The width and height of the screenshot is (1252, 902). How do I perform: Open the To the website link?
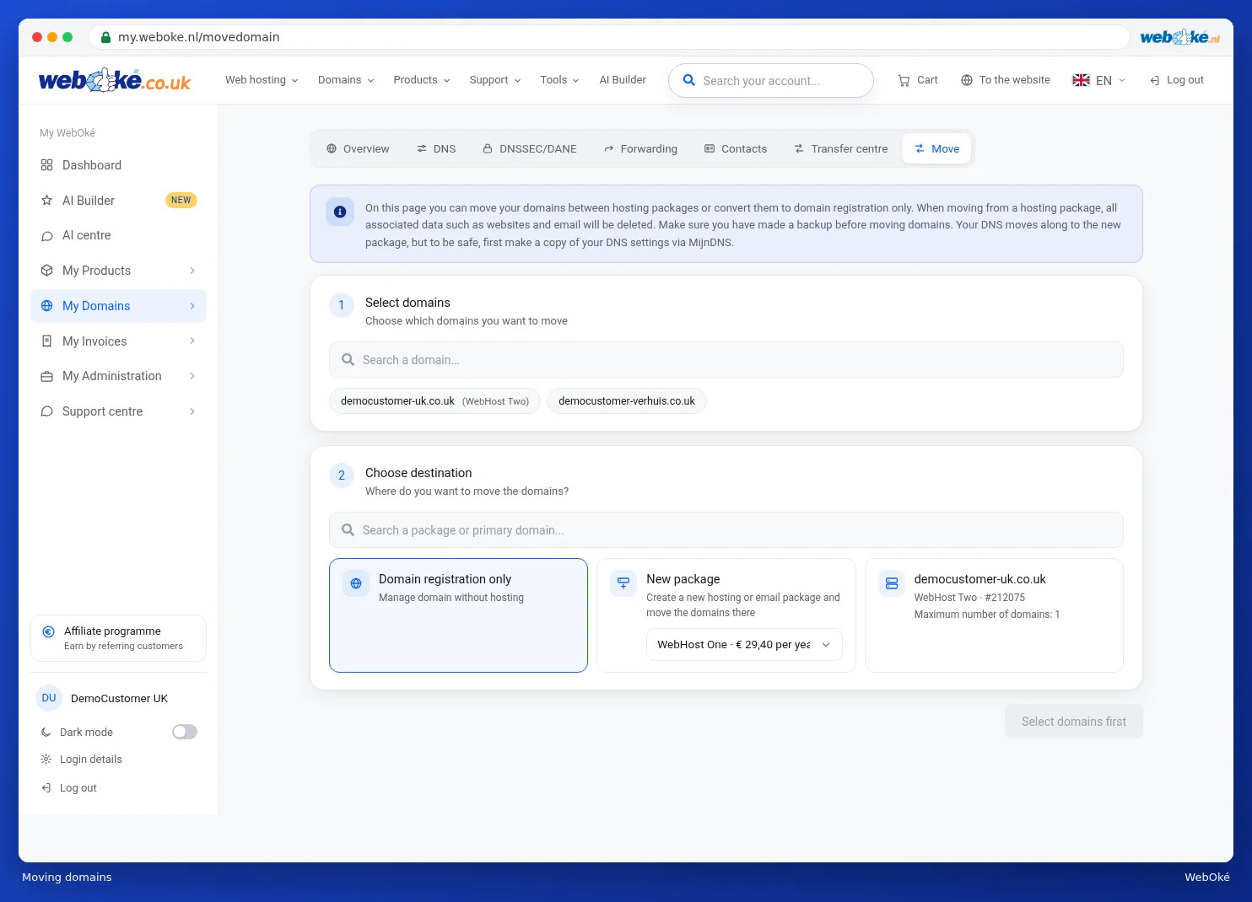coord(1006,80)
